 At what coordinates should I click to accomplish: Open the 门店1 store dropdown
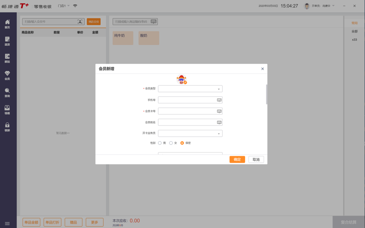tap(64, 6)
